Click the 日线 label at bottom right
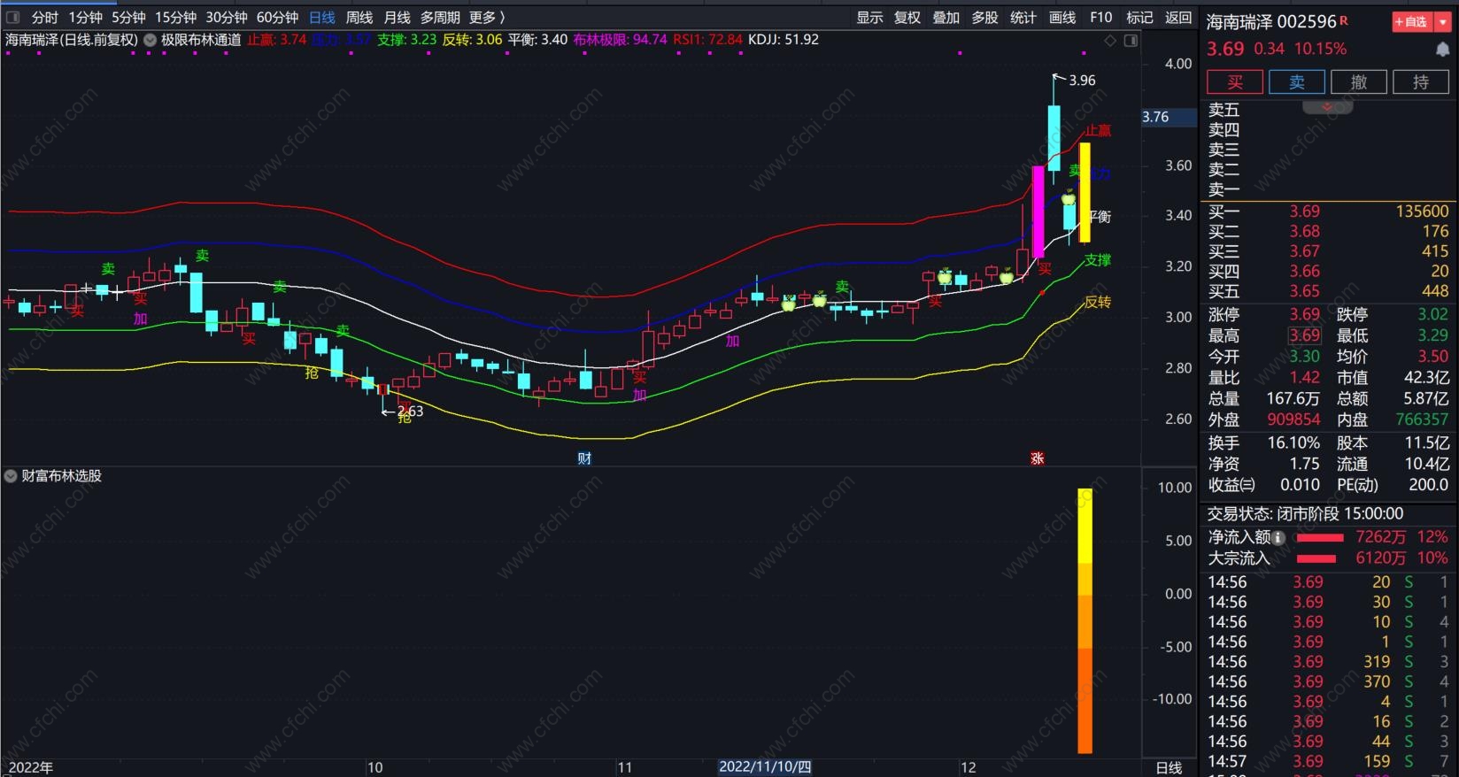This screenshot has height=777, width=1459. [x=1170, y=767]
